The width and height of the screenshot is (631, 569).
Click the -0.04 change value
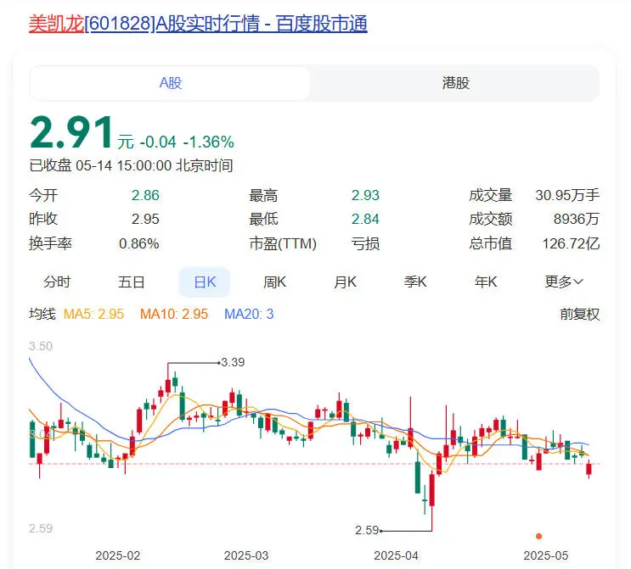pos(158,142)
